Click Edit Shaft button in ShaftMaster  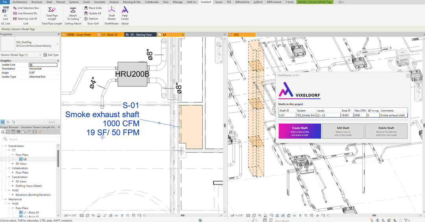point(343,131)
